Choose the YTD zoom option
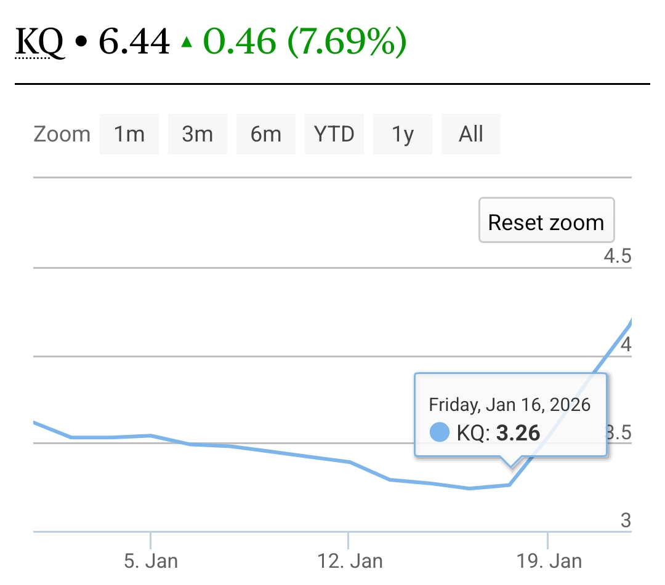Viewport: 665px width, 585px height. point(334,134)
